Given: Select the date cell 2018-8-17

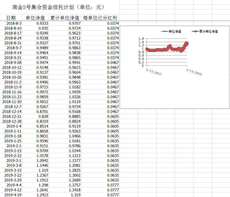Looking at the screenshot, I should [x=11, y=33].
